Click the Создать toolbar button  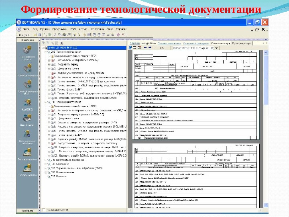tap(24, 35)
